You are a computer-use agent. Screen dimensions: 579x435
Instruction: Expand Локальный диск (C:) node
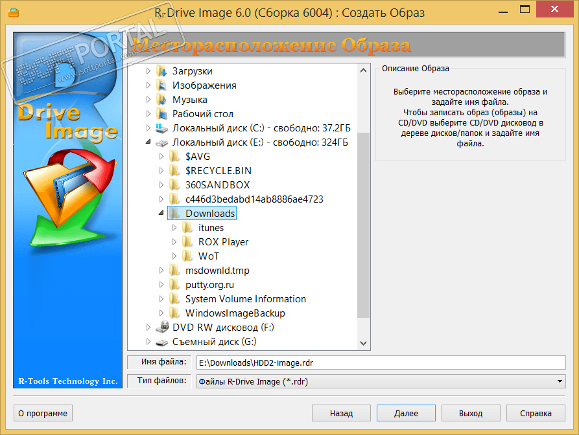pyautogui.click(x=148, y=128)
